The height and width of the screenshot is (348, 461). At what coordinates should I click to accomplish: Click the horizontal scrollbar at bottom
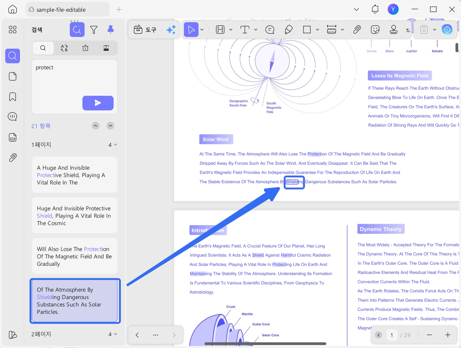(x=265, y=343)
